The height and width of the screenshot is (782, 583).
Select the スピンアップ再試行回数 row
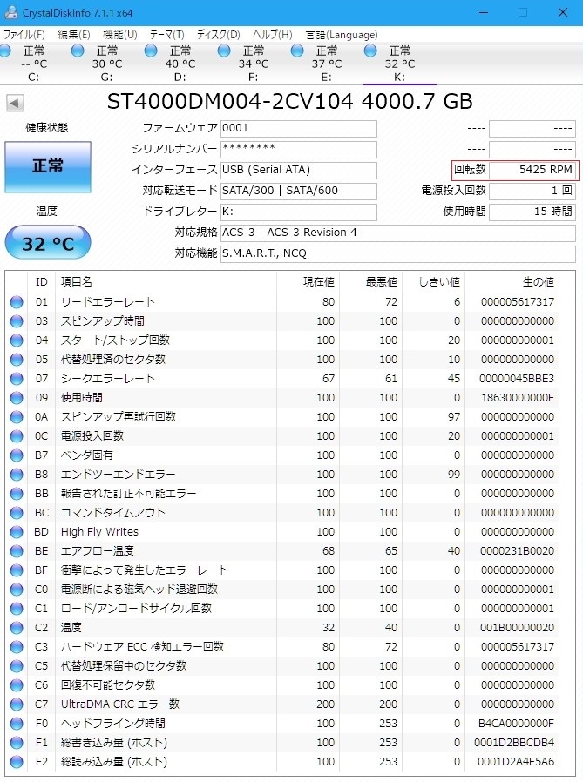(x=282, y=417)
